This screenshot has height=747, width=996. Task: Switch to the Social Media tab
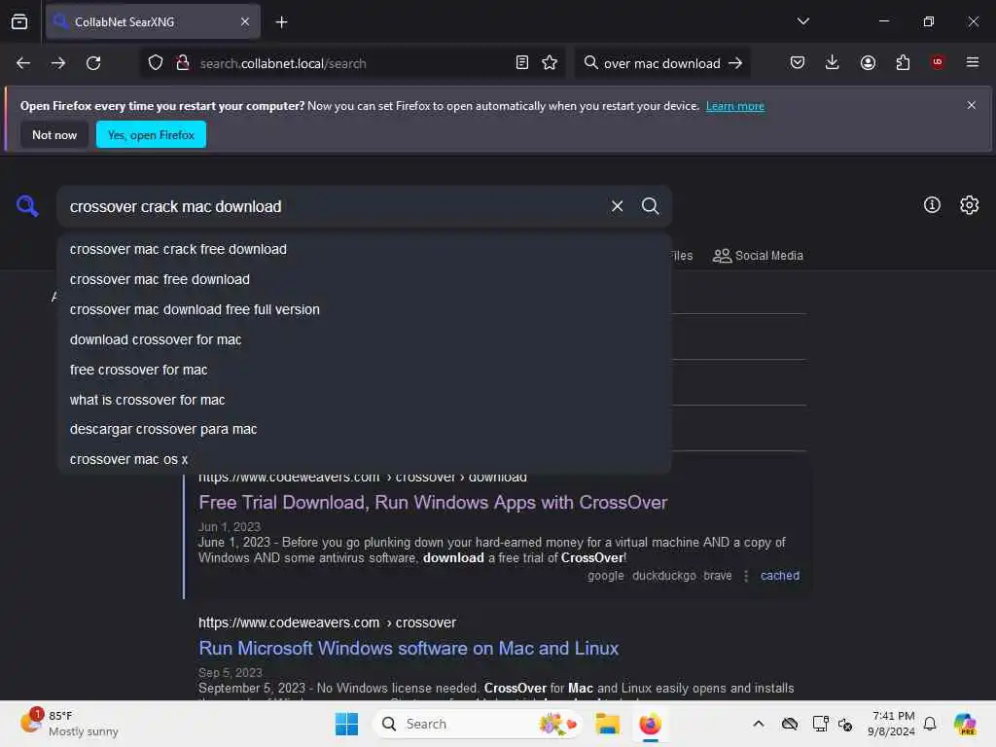[758, 256]
